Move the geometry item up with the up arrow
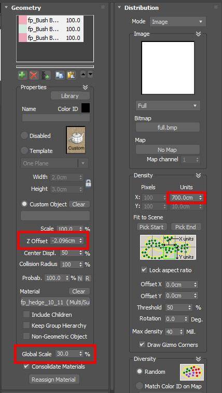 click(x=83, y=75)
